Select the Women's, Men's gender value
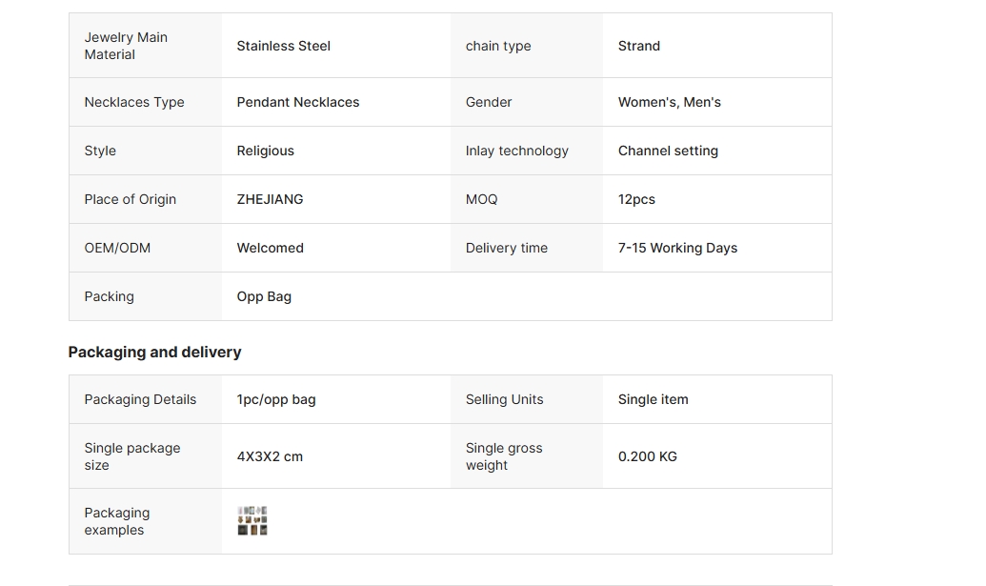 pyautogui.click(x=670, y=102)
